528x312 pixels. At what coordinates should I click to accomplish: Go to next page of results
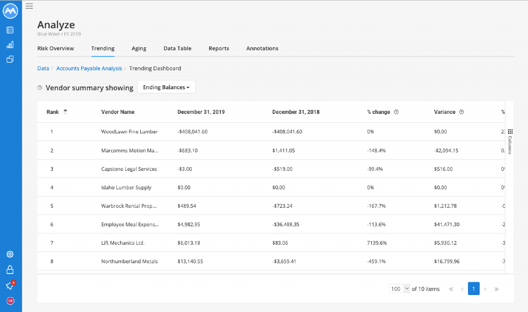(x=485, y=289)
